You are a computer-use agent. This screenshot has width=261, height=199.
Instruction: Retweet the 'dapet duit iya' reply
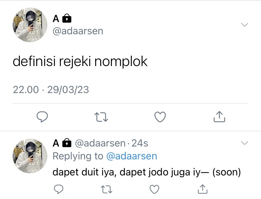point(107,189)
